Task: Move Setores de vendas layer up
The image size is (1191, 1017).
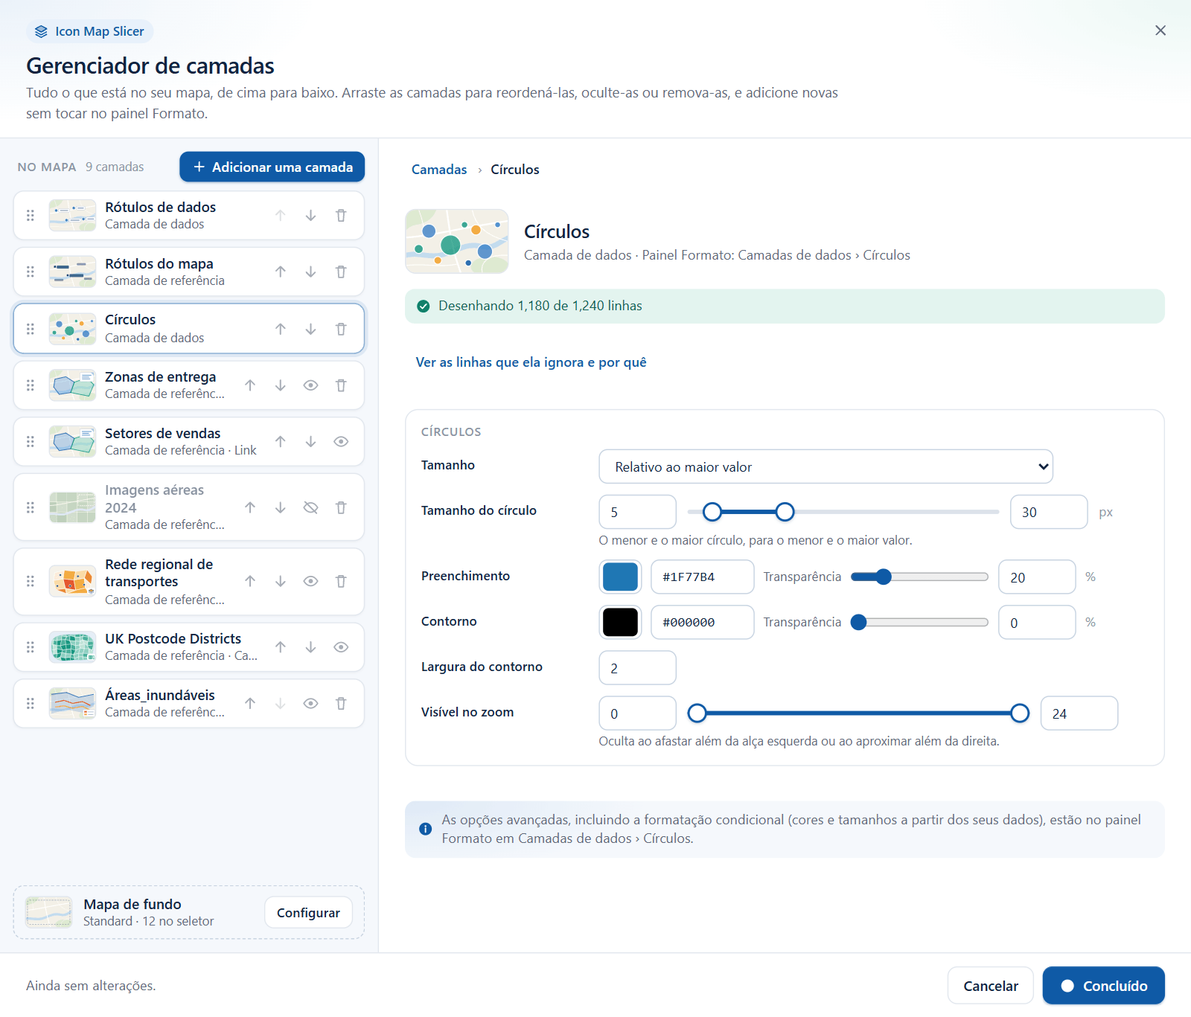Action: point(280,442)
